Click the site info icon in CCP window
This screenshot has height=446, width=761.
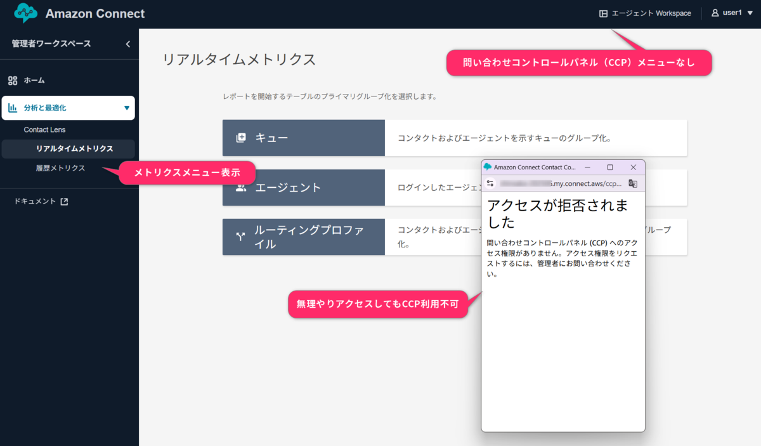[490, 183]
